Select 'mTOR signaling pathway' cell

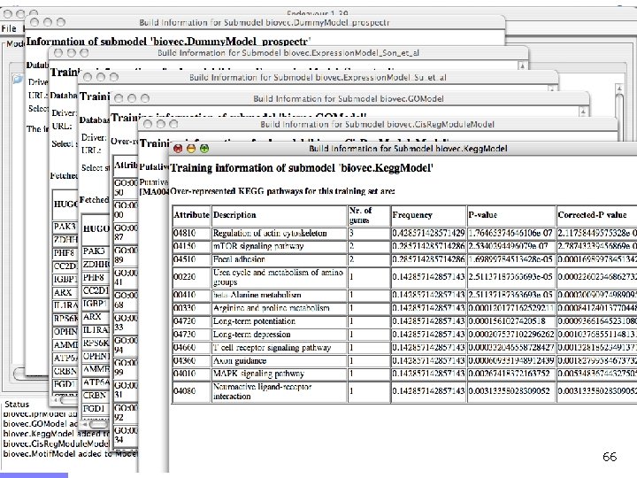pyautogui.click(x=279, y=246)
